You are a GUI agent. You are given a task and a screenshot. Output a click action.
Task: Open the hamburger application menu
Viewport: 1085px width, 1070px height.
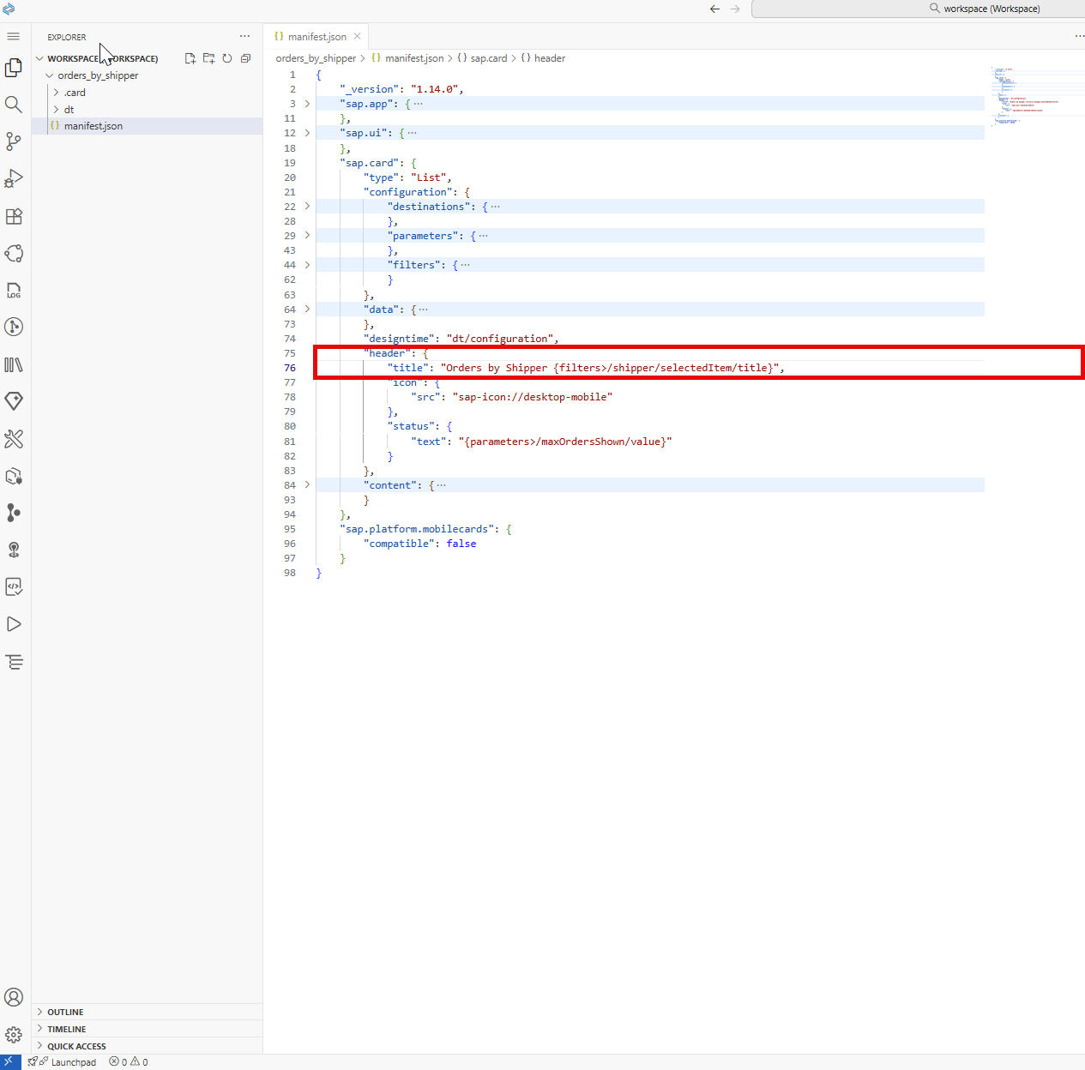[13, 36]
